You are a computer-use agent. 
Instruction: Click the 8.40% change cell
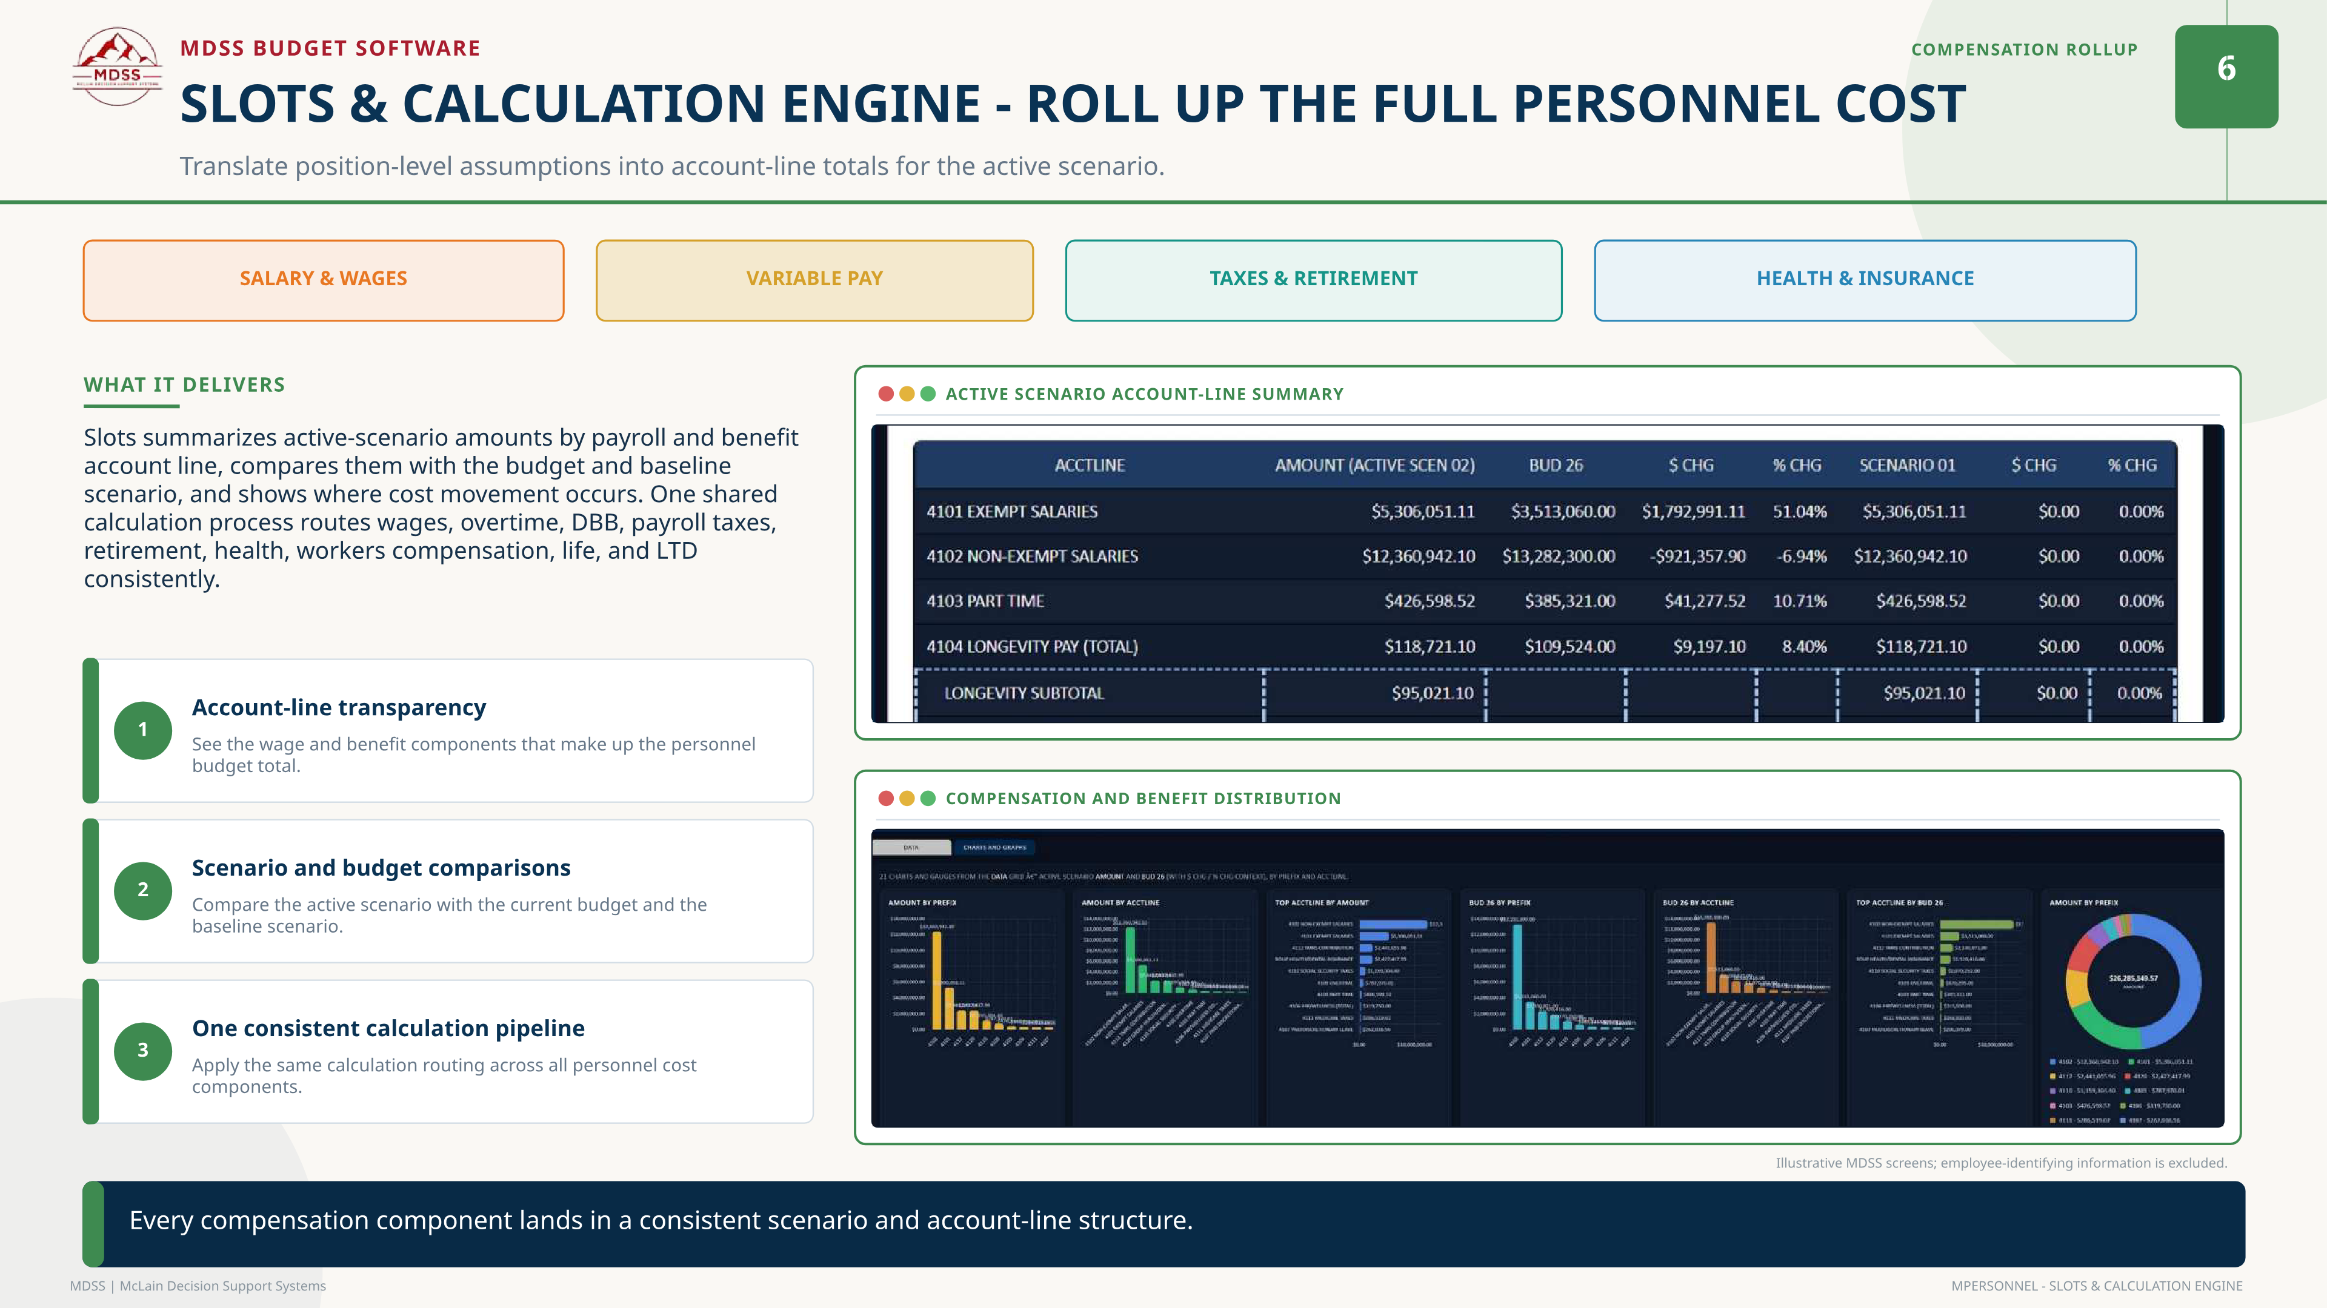(x=1804, y=646)
